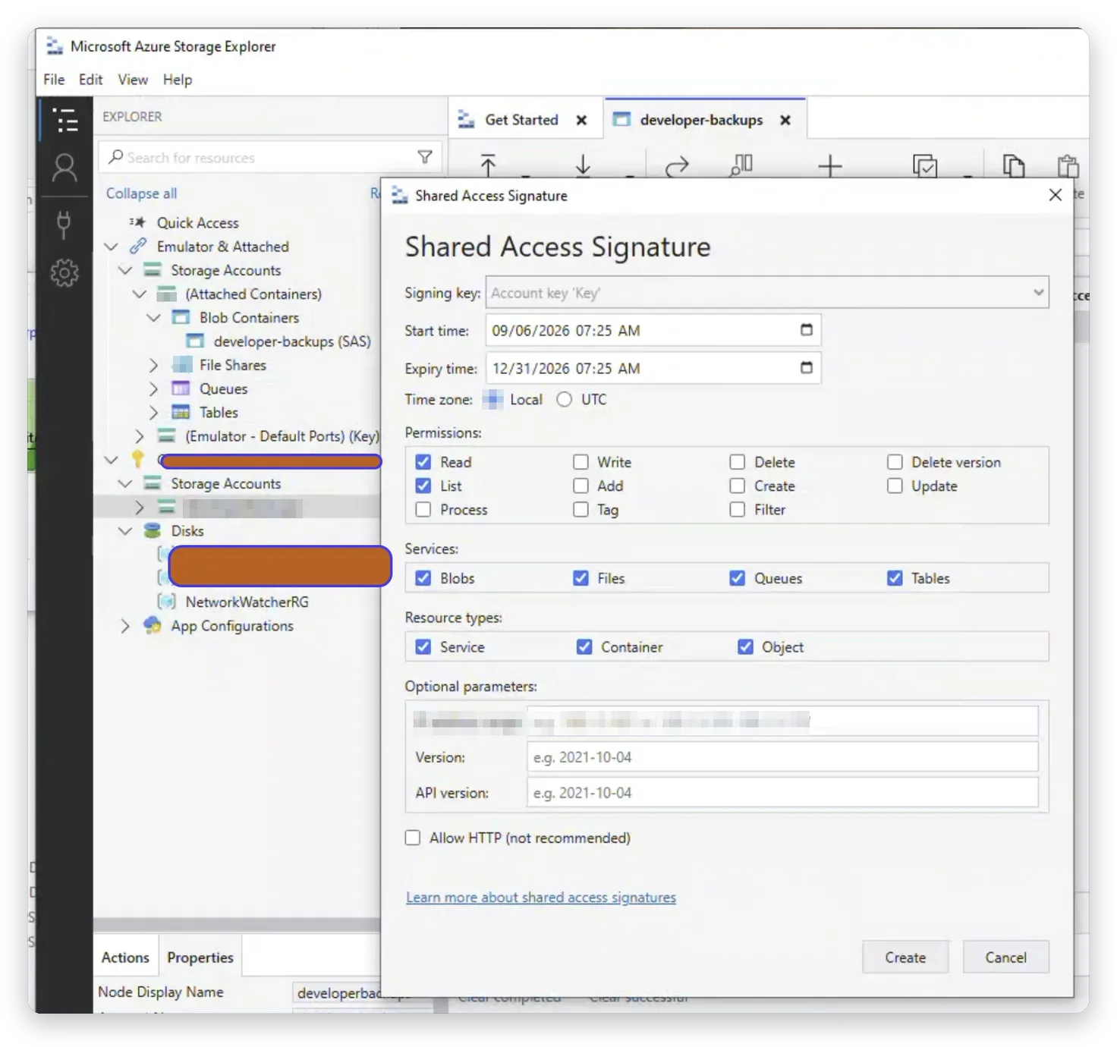Click the Paste clipboard toolbar icon

1068,165
